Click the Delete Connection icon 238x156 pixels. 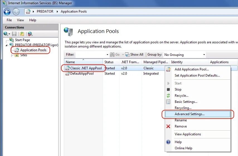click(x=30, y=34)
